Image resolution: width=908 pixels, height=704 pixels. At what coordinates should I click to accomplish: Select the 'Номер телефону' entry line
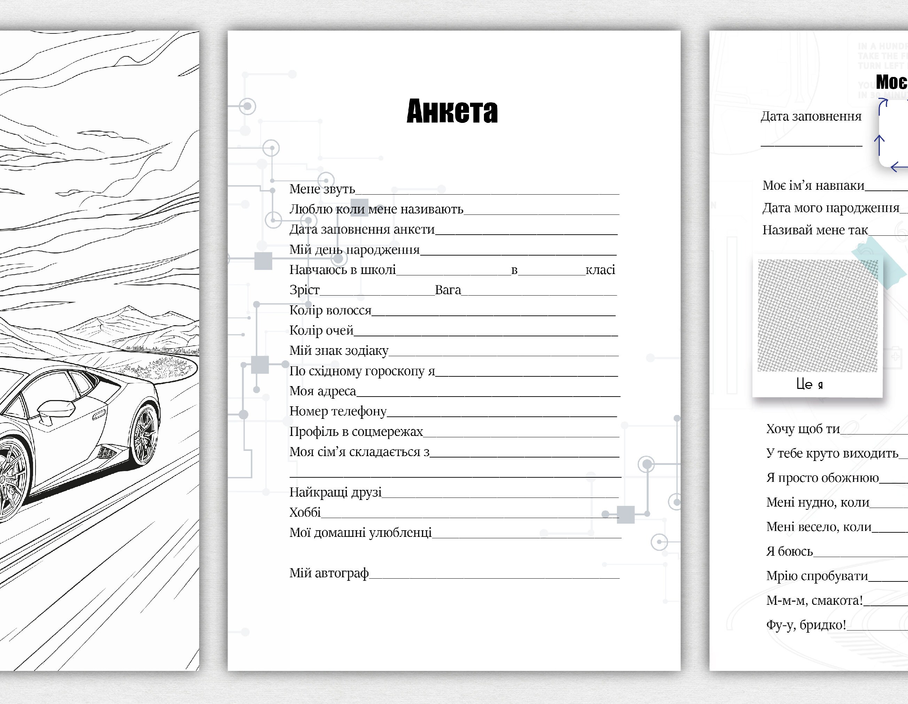click(x=338, y=412)
